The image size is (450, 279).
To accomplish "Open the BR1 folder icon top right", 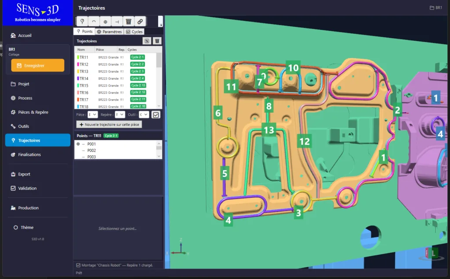I will coord(432,8).
